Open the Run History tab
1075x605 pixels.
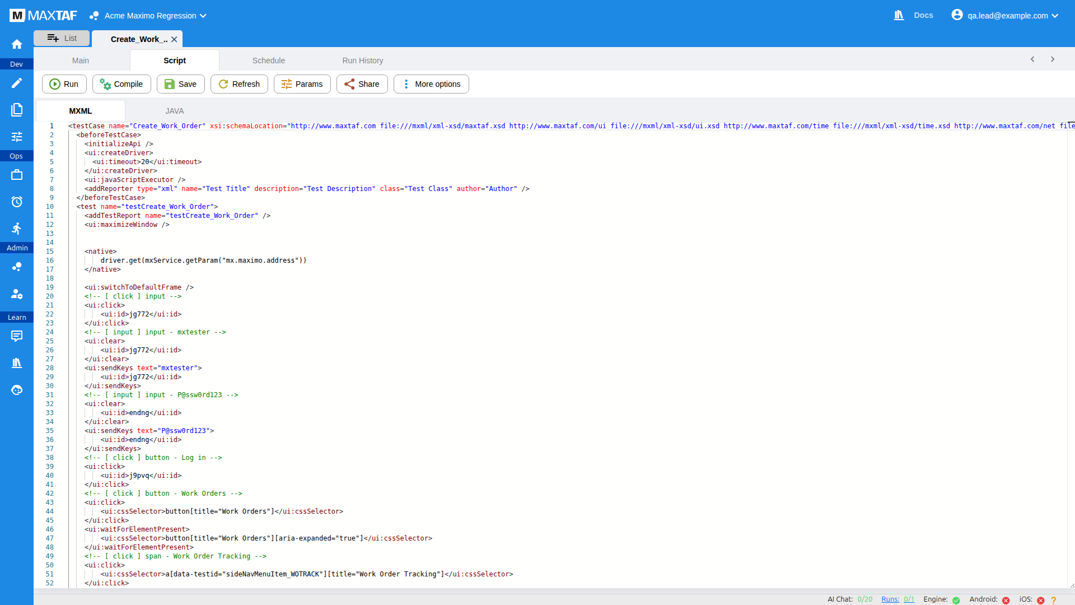363,61
